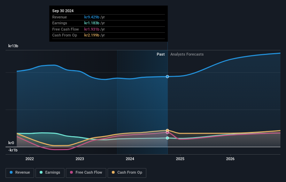Toggle the Cash From Op legend button

127,173
